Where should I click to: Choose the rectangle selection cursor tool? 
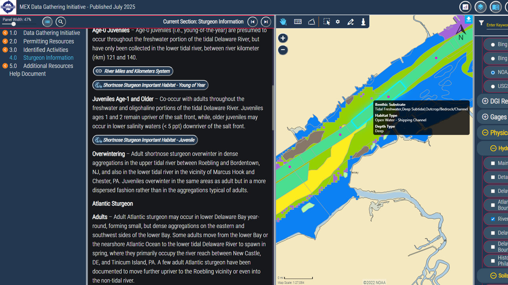[326, 22]
